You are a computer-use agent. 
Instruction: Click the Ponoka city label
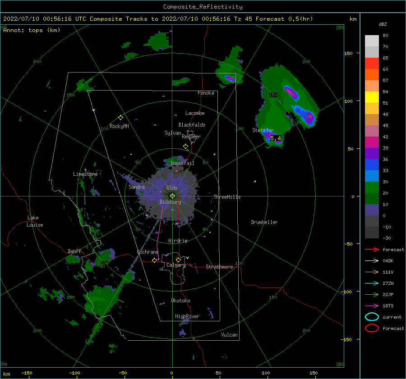tap(206, 93)
